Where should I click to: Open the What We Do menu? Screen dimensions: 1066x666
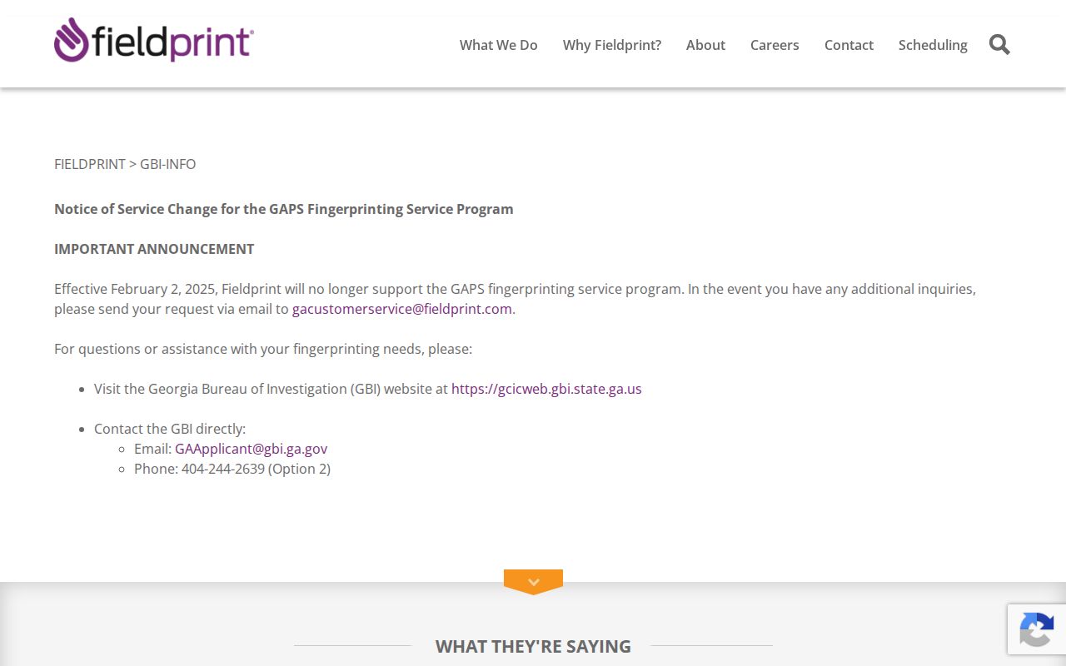pyautogui.click(x=499, y=45)
